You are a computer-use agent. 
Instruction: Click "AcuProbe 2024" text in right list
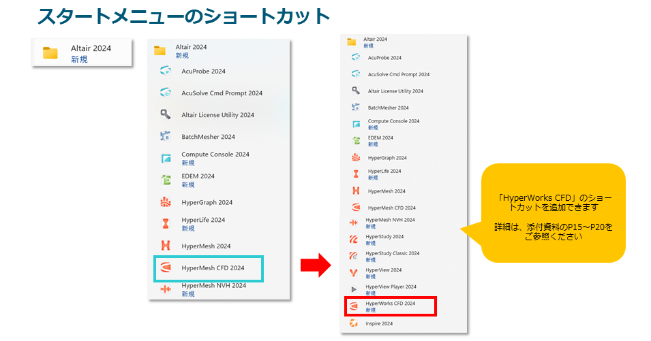(384, 58)
